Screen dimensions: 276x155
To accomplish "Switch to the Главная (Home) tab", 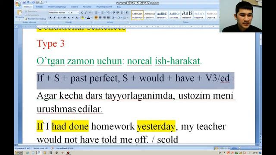I will pyautogui.click(x=28, y=7).
